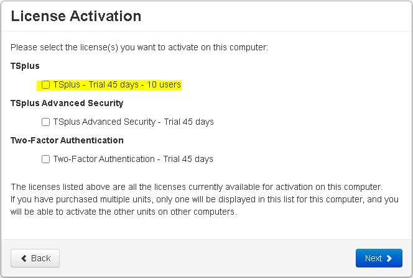
Task: Click the bold TSplus Advanced Security heading
Action: (x=67, y=103)
